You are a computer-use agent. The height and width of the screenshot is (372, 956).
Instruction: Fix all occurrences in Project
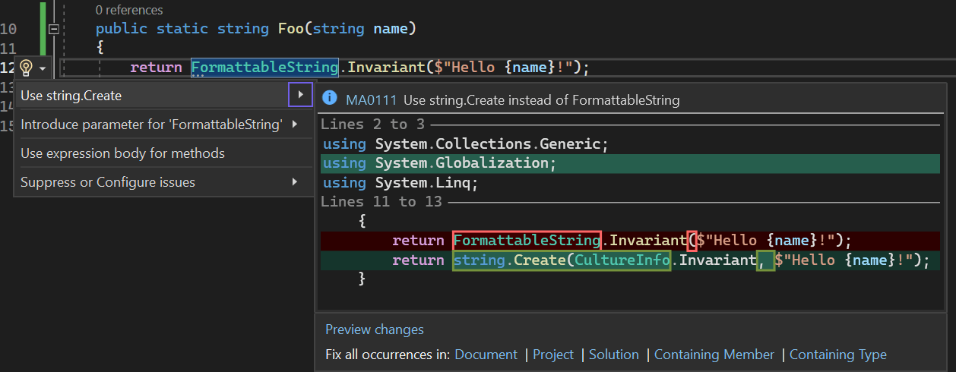pos(553,355)
